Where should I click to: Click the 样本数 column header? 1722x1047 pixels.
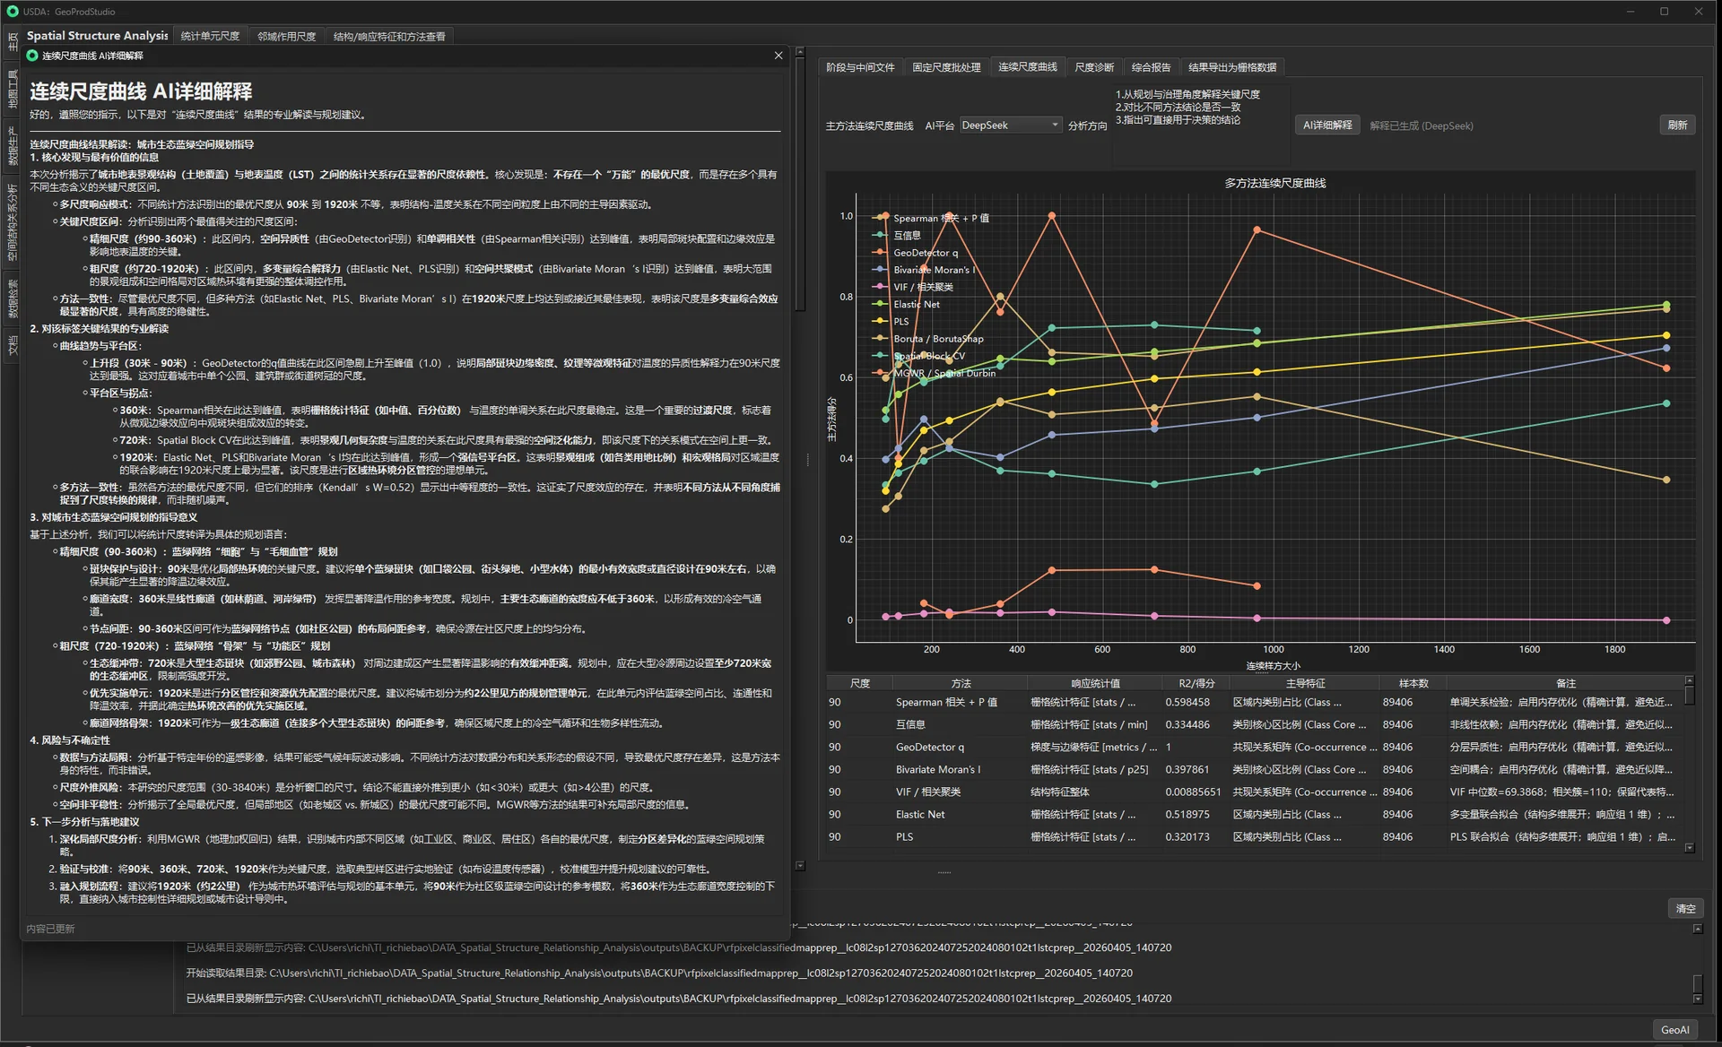point(1413,683)
